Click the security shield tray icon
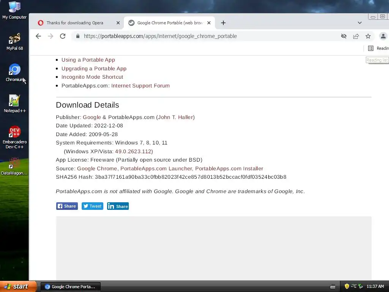Screen dimensions: 389x292 pyautogui.click(x=347, y=287)
